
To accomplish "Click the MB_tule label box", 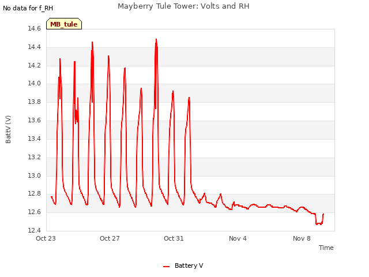I will tap(64, 24).
